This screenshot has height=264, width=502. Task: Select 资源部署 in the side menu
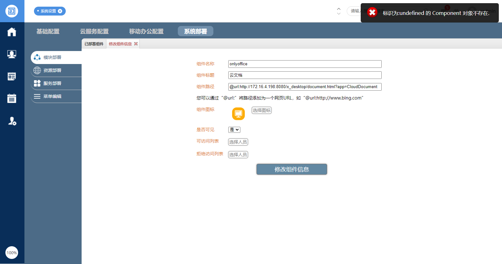[52, 70]
